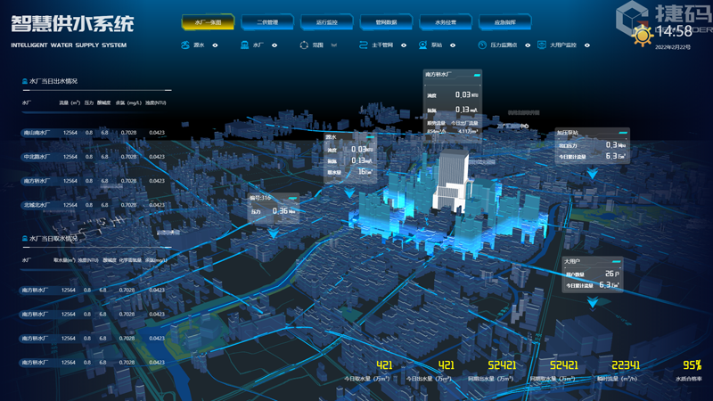Screen dimensions: 713x401
Task: Click the 范围 range circle icon
Action: 304,45
